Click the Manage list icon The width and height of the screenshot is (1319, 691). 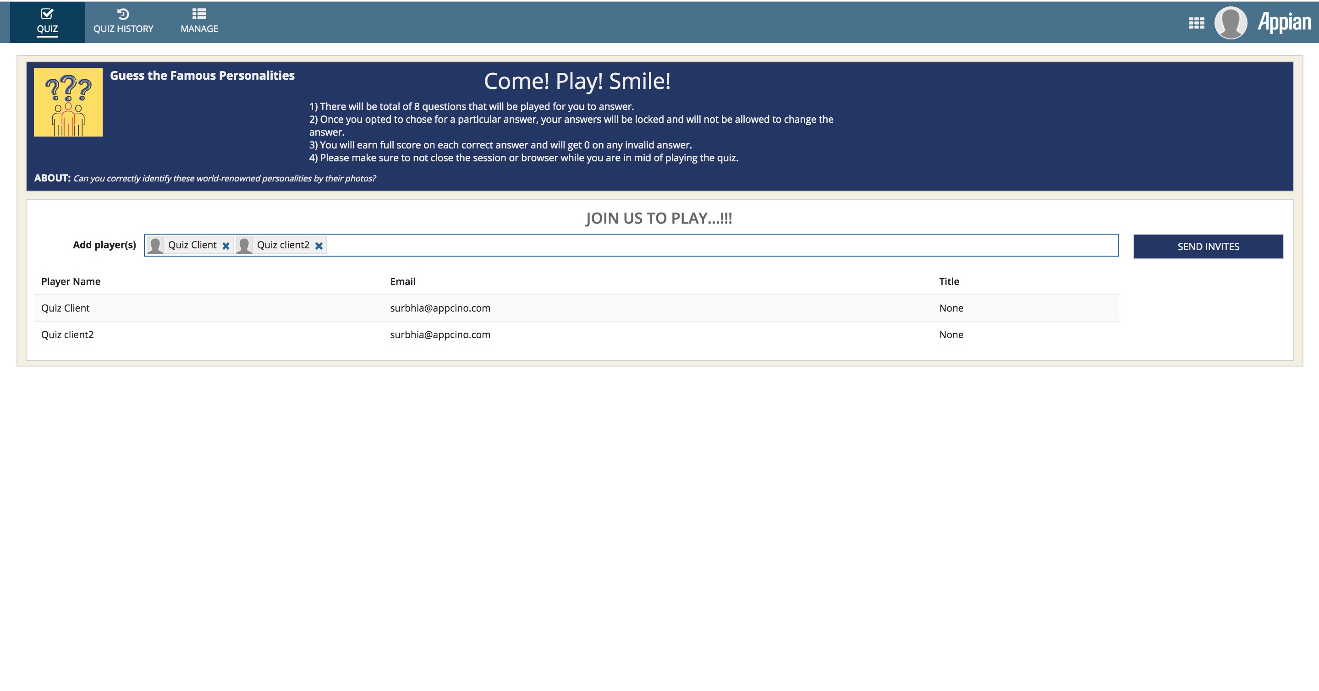[x=199, y=14]
